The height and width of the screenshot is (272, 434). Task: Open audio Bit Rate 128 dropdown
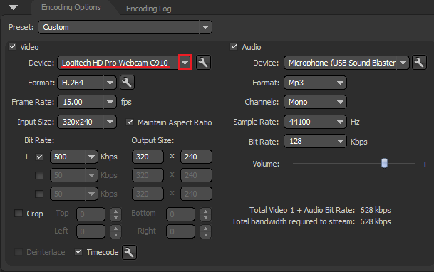click(315, 141)
